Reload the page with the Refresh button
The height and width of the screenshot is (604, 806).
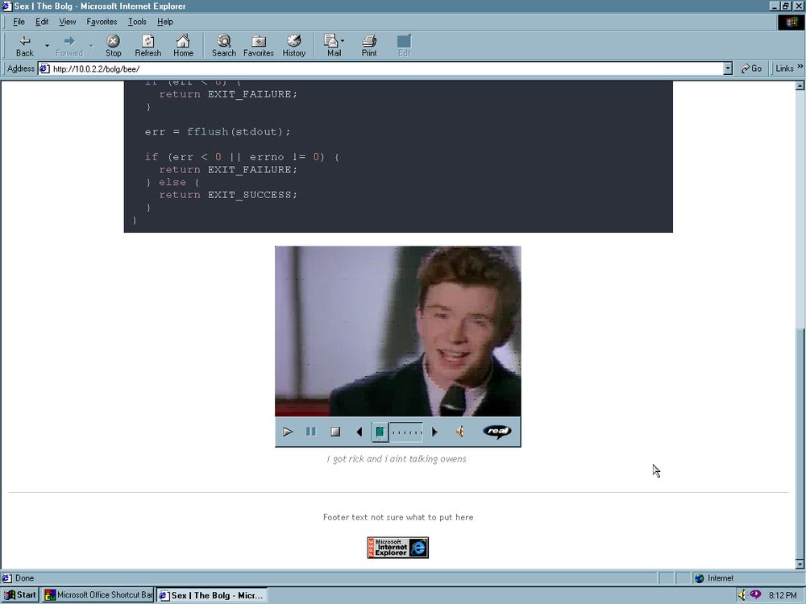point(148,46)
